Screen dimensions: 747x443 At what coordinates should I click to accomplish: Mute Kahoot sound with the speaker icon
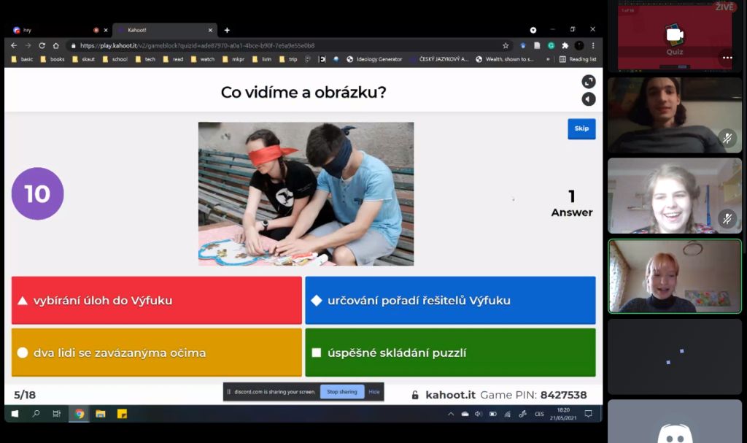[589, 99]
